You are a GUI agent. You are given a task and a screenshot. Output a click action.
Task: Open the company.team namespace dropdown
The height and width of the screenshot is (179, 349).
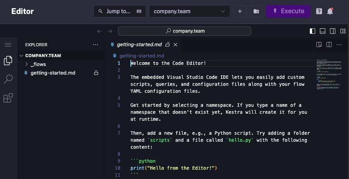point(189,11)
